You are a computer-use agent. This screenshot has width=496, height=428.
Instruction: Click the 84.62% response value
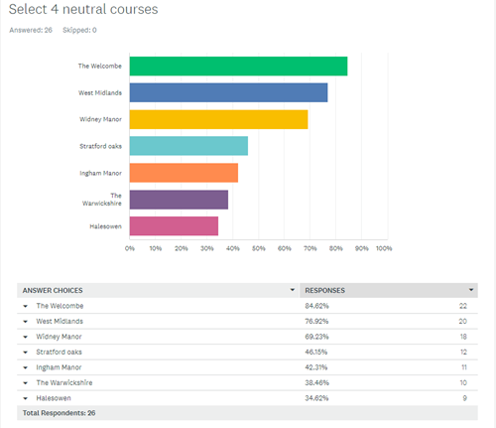(x=316, y=306)
